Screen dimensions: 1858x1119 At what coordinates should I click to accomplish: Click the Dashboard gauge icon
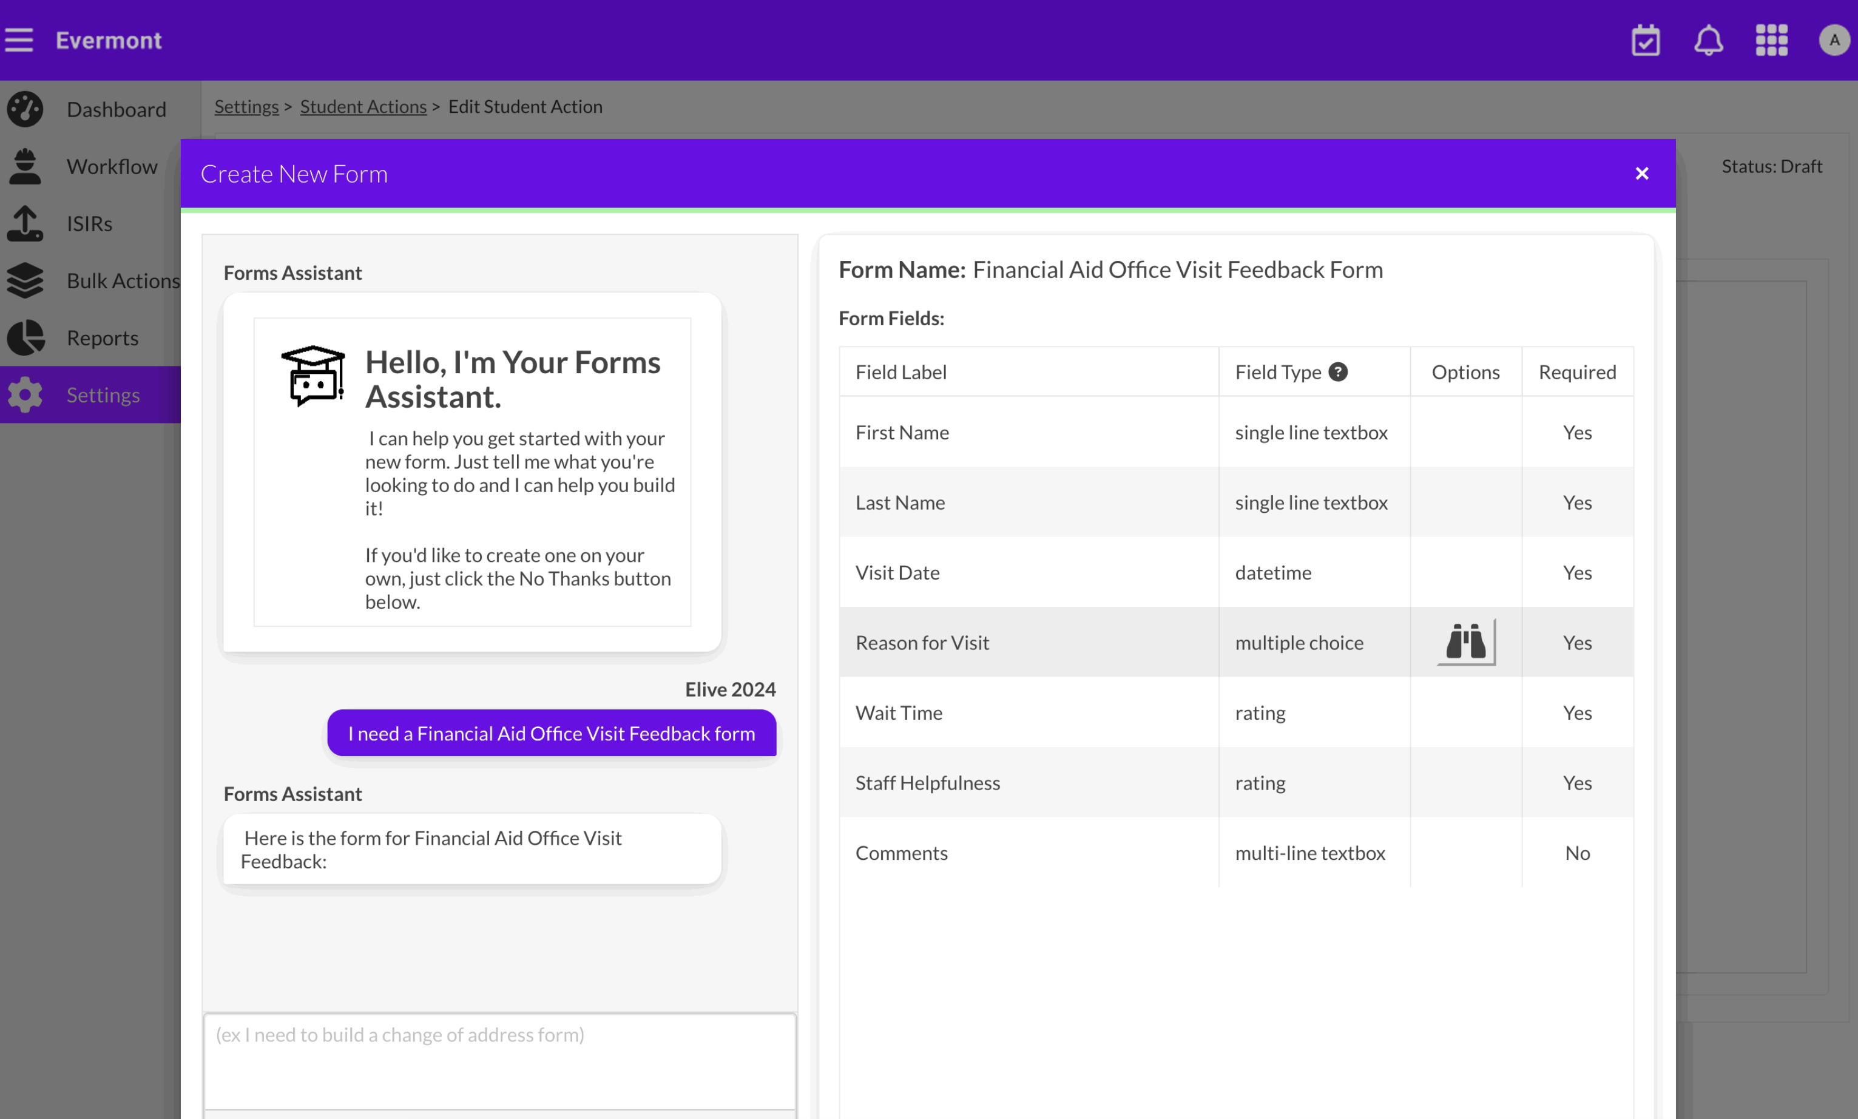(x=25, y=109)
